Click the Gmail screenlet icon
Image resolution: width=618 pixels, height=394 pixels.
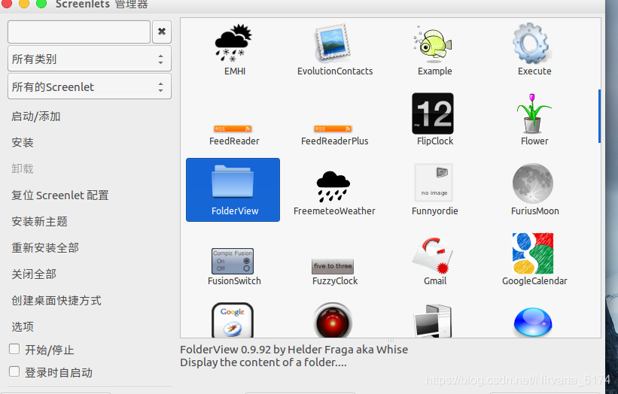coord(434,254)
